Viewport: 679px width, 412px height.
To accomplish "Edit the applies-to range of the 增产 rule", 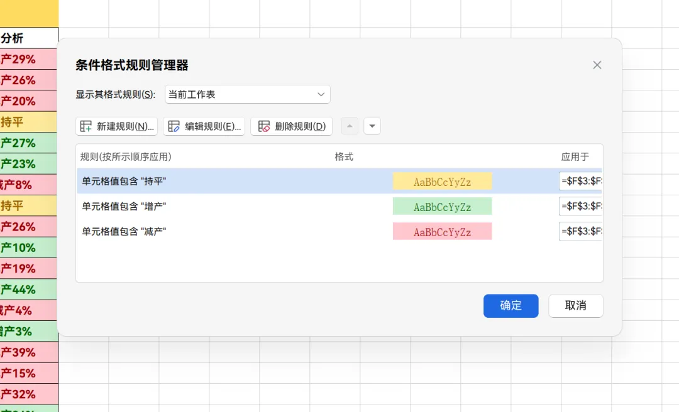I will (581, 206).
